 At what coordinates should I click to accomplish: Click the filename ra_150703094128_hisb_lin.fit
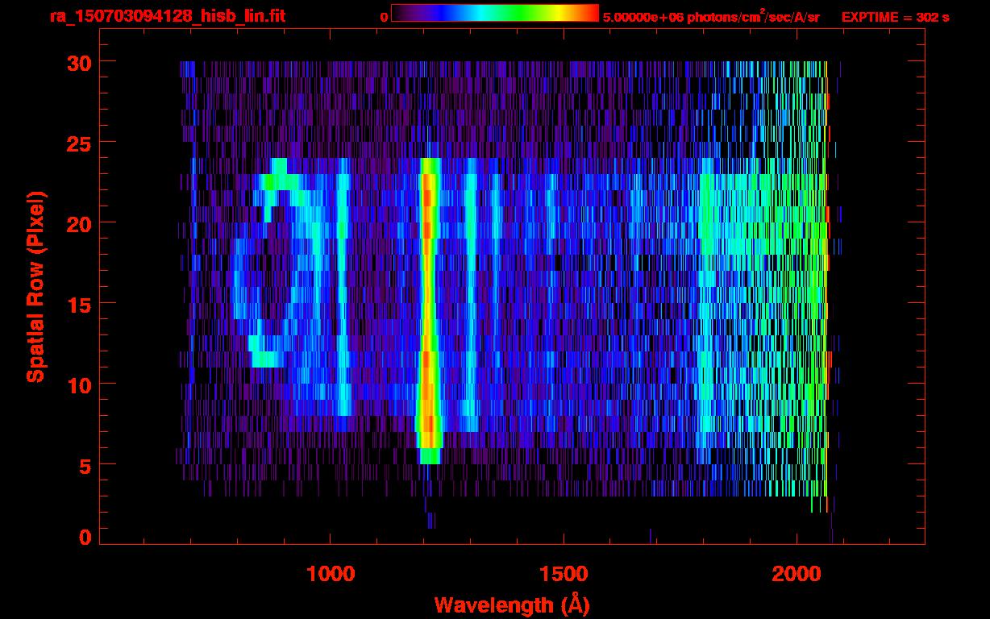click(x=167, y=16)
